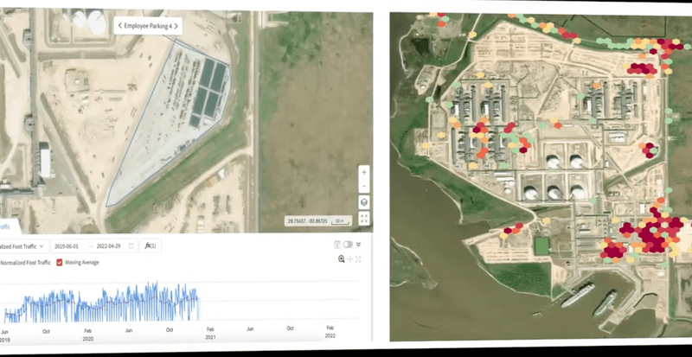The width and height of the screenshot is (692, 357).
Task: Uncheck the Moving Average checkbox
Action: (x=60, y=263)
